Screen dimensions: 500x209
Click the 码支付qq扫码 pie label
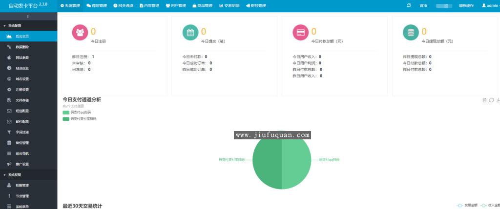point(329,160)
